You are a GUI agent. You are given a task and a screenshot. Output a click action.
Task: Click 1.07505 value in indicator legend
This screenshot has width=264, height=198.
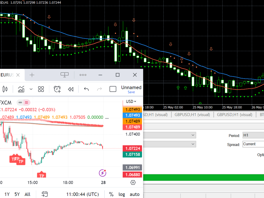pos(77,117)
